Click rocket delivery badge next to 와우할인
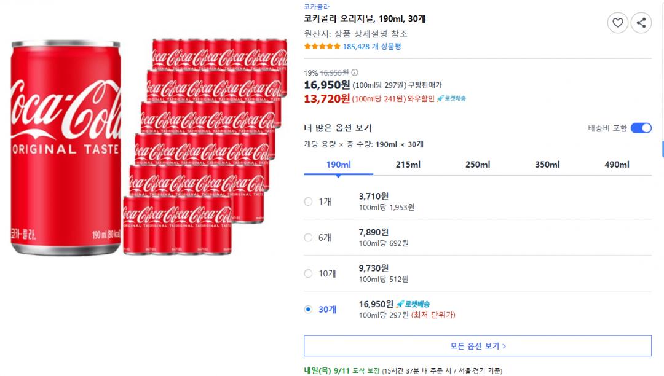 [451, 99]
